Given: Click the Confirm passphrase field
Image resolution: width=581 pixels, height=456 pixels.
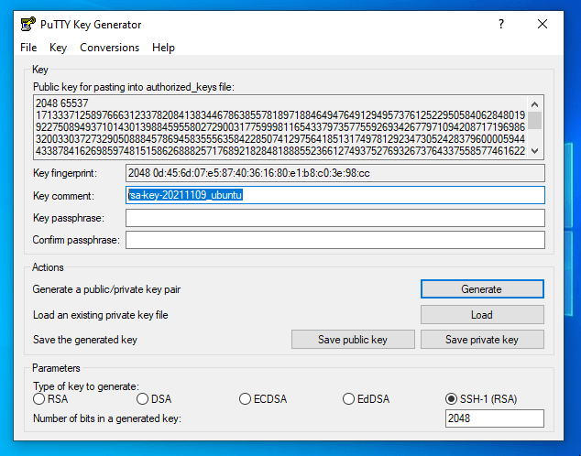Looking at the screenshot, I should coord(334,240).
